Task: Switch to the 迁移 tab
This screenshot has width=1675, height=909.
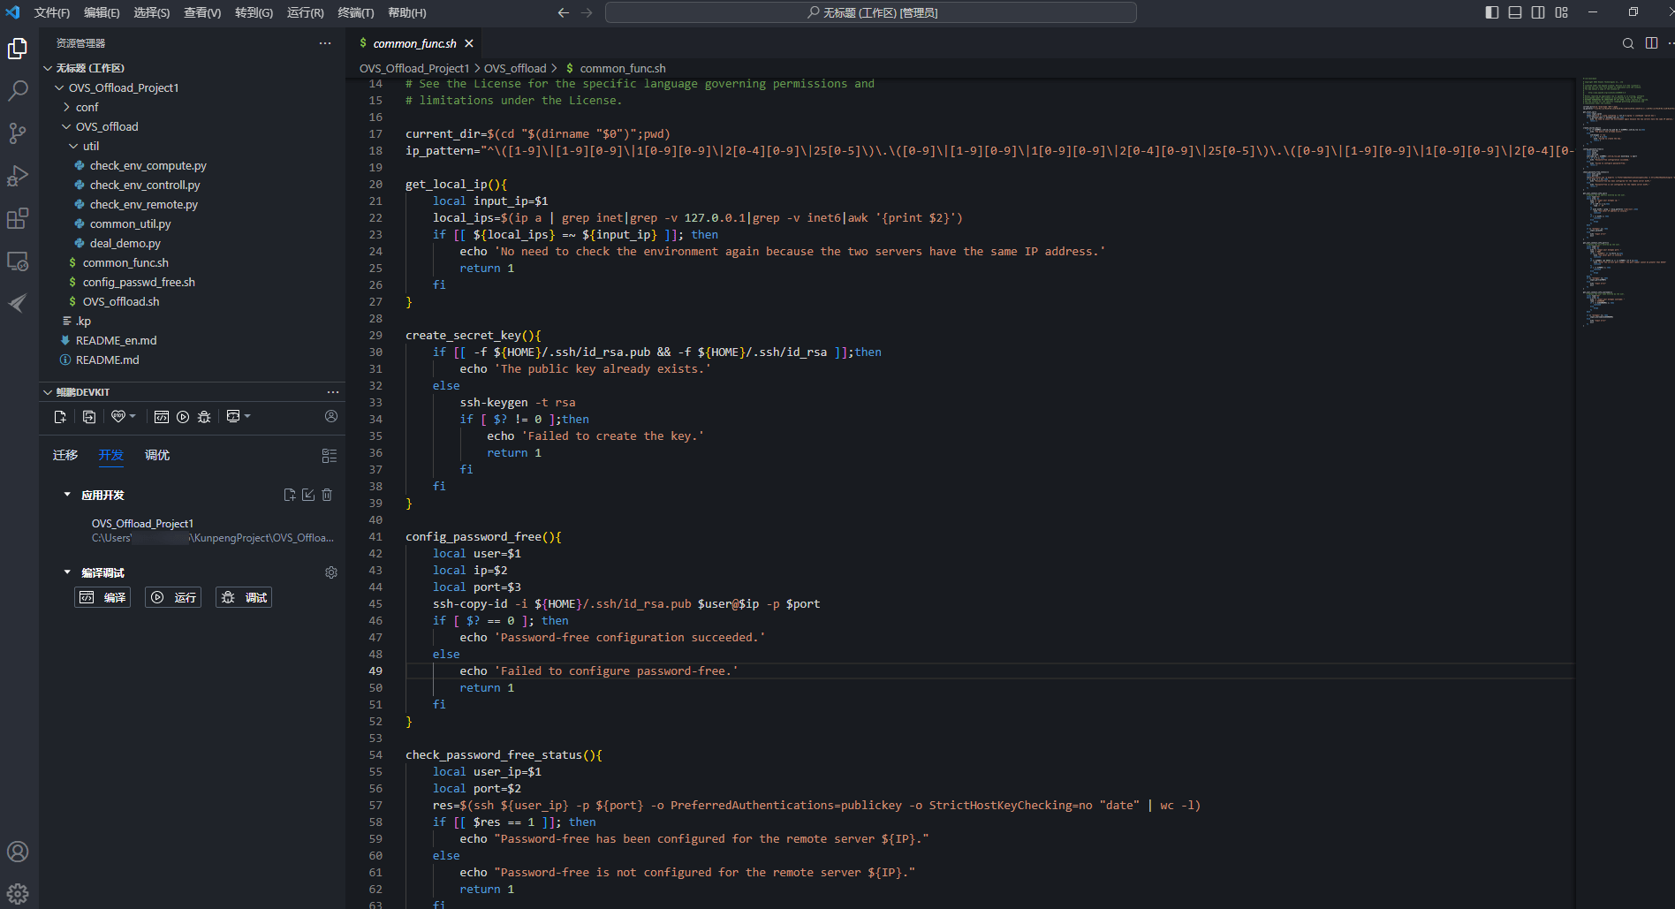Action: click(65, 455)
